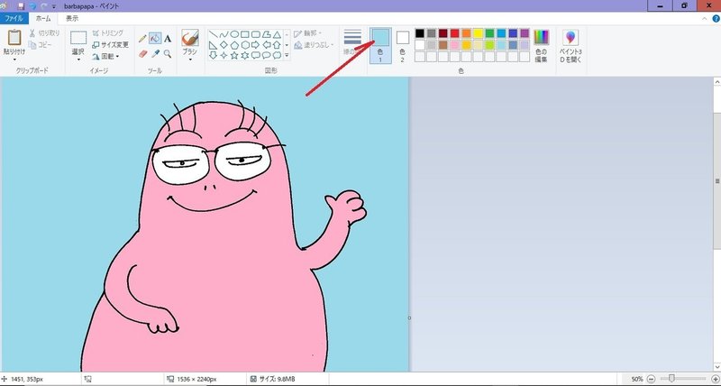Image resolution: width=721 pixels, height=386 pixels.
Task: Select the Color picker eyedropper tool
Action: [x=155, y=54]
